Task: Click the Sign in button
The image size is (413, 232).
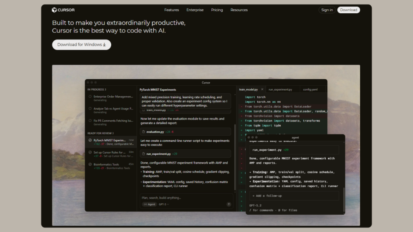Action: (327, 10)
